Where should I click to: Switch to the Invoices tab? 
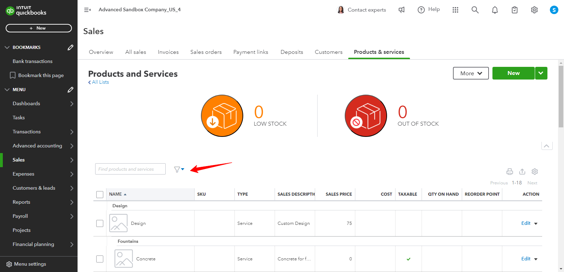click(x=168, y=52)
